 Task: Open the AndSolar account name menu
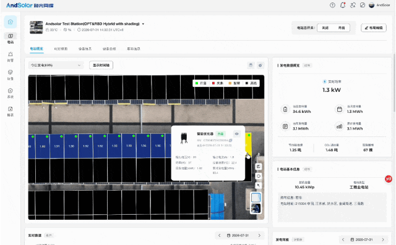pos(384,5)
